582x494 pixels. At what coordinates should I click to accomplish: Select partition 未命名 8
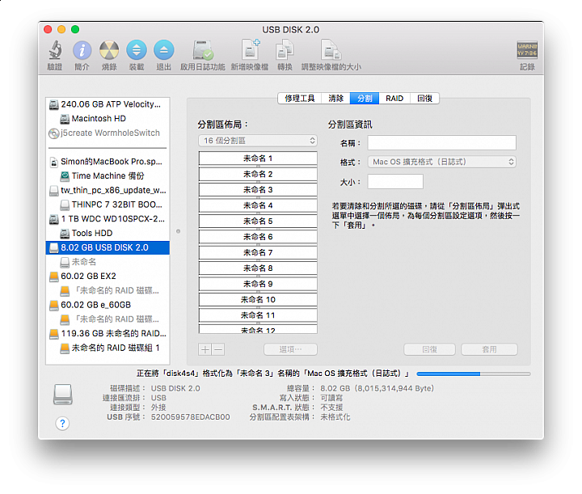tap(258, 268)
